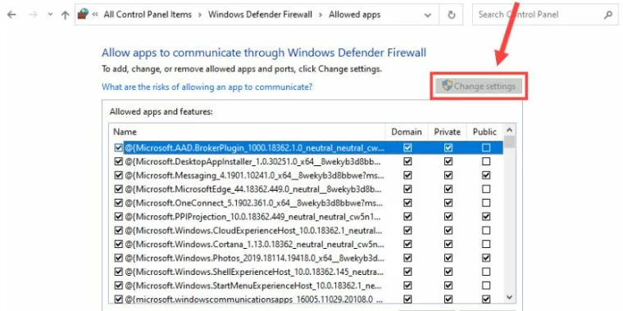
Task: Click the Public column header
Action: (x=484, y=132)
